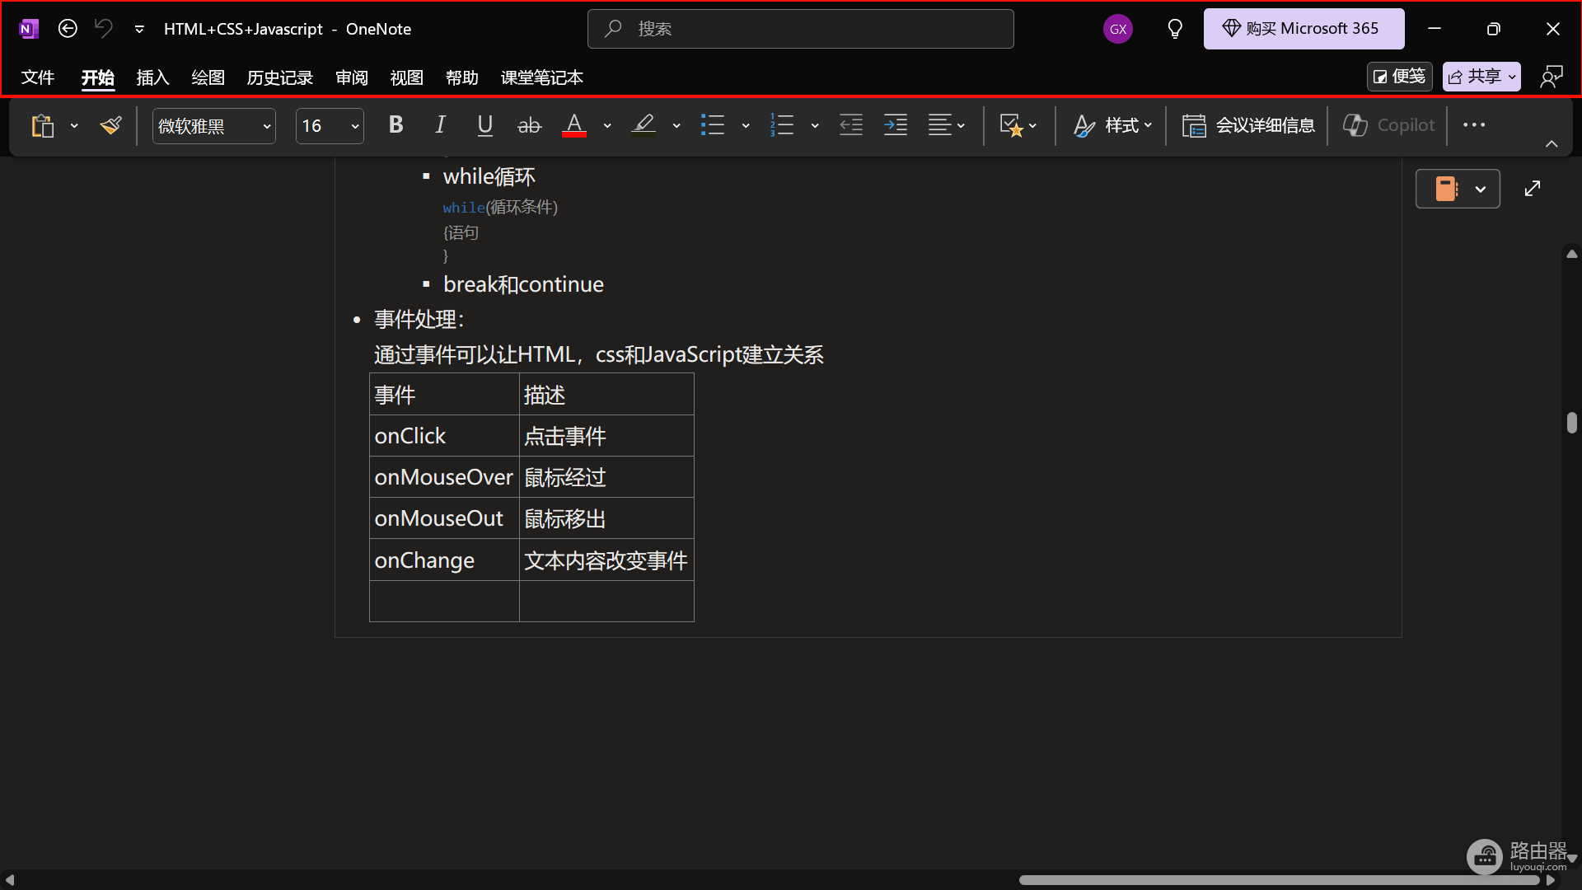Viewport: 1582px width, 890px height.
Task: Expand the font color picker arrow
Action: point(607,126)
